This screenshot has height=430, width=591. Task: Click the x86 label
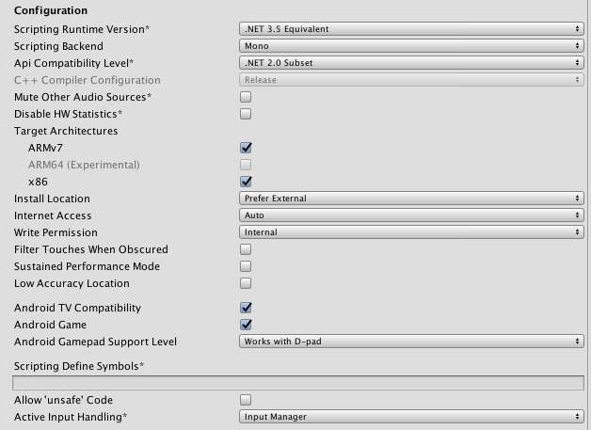[38, 182]
